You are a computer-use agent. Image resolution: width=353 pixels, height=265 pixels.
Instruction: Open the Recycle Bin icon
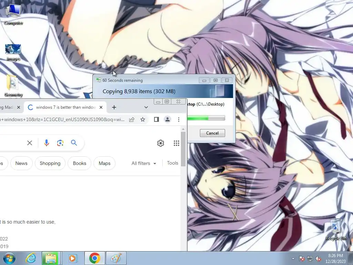(x=336, y=229)
